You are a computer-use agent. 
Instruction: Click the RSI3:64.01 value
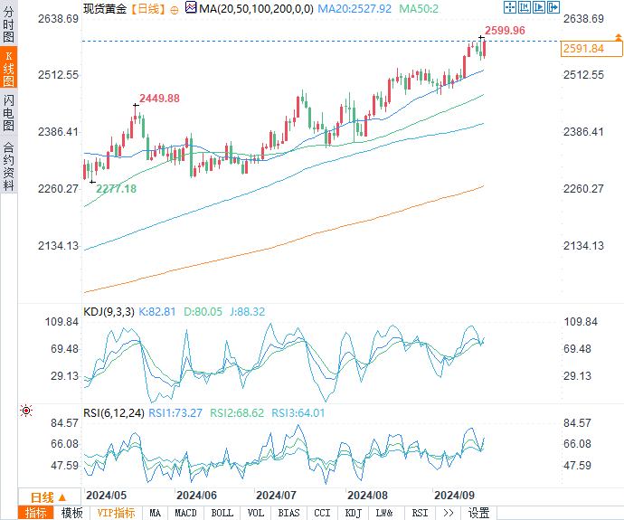click(x=298, y=413)
